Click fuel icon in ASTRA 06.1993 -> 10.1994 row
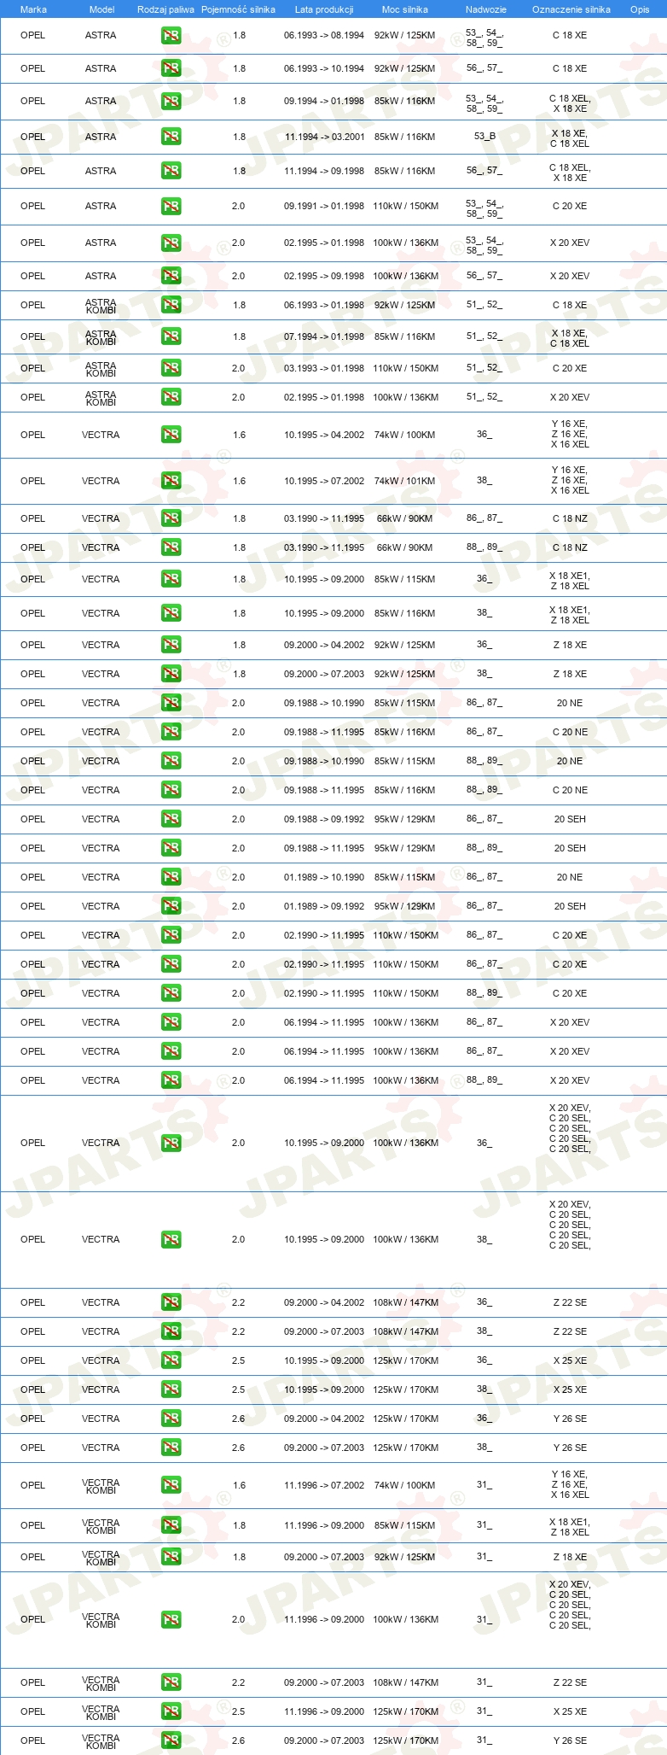This screenshot has height=1755, width=667. (x=171, y=68)
